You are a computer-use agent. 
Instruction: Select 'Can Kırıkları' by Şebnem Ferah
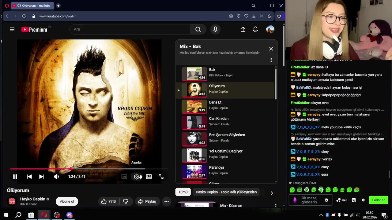pyautogui.click(x=225, y=123)
